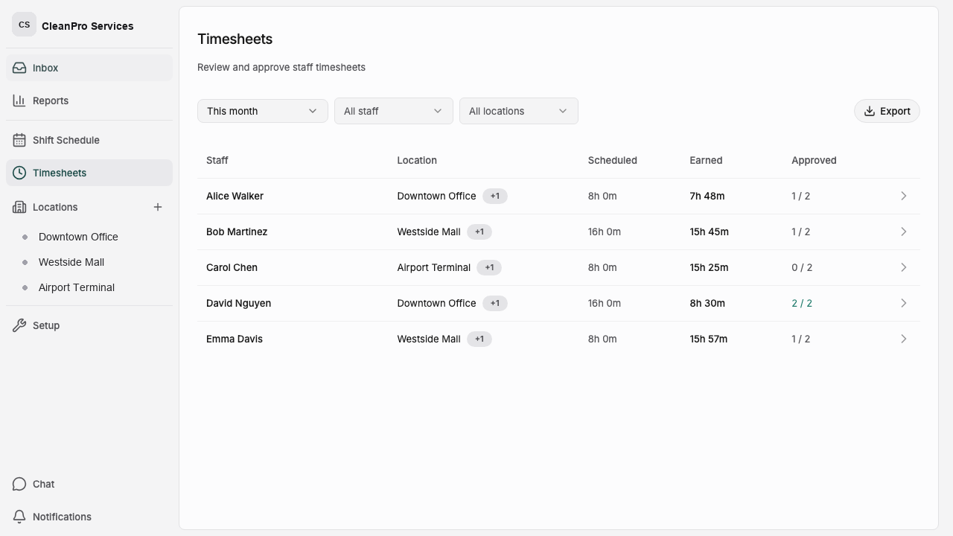This screenshot has width=953, height=536.
Task: Click the +1 badge in Carol Chen's row
Action: pos(489,267)
